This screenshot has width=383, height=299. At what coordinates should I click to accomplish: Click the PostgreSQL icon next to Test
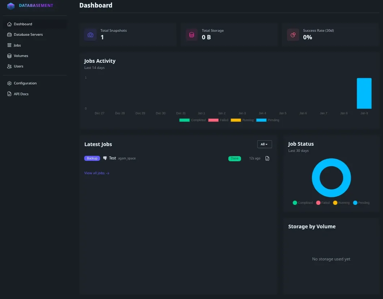[105, 158]
